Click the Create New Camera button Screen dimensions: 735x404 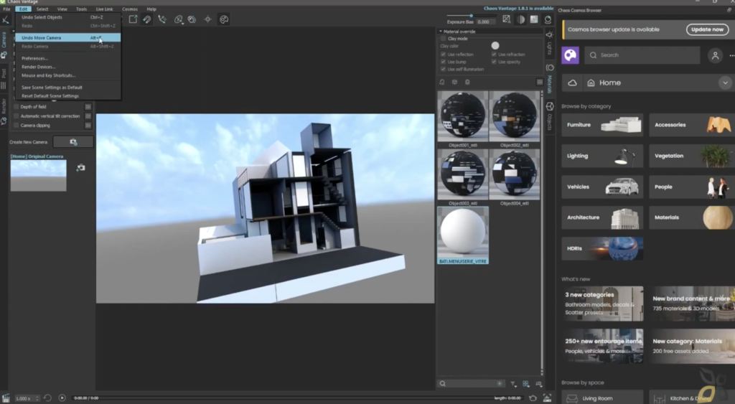[x=73, y=142]
